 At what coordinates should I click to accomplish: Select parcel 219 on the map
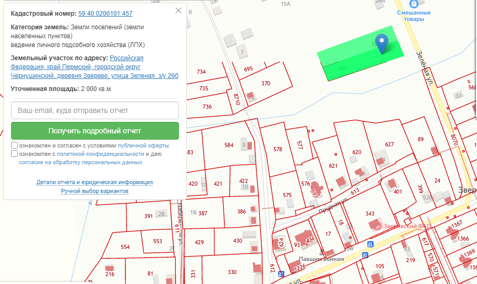[x=410, y=260]
